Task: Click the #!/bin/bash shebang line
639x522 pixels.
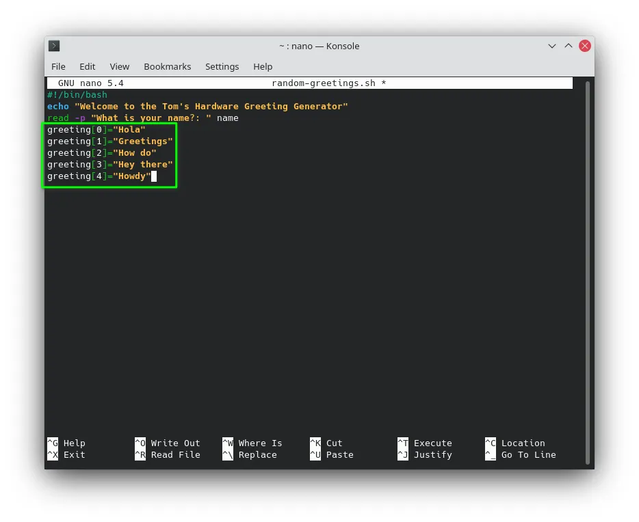Action: click(77, 95)
